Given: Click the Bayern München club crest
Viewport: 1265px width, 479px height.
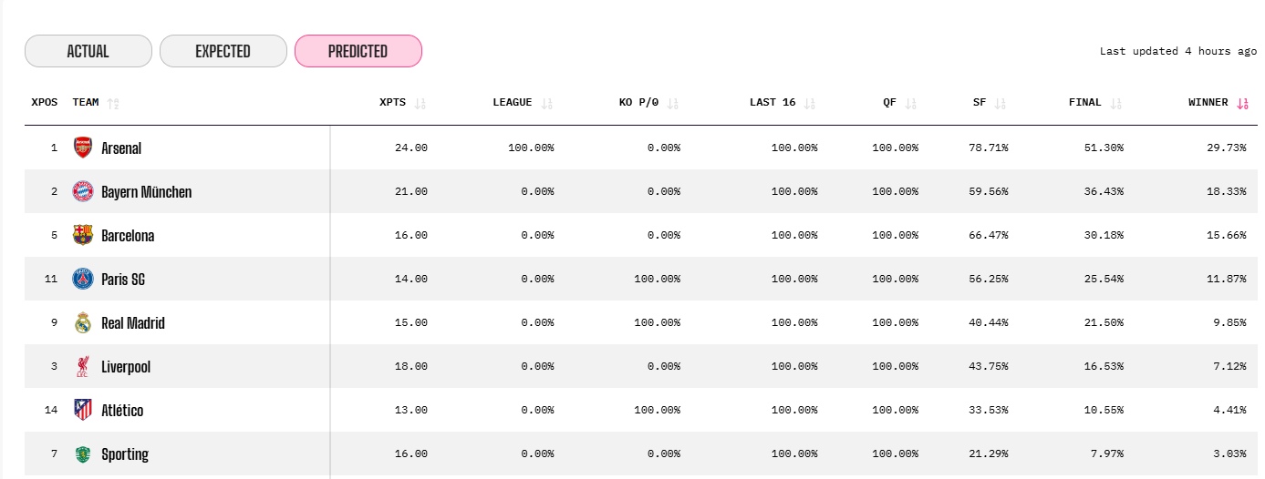Looking at the screenshot, I should pyautogui.click(x=83, y=191).
